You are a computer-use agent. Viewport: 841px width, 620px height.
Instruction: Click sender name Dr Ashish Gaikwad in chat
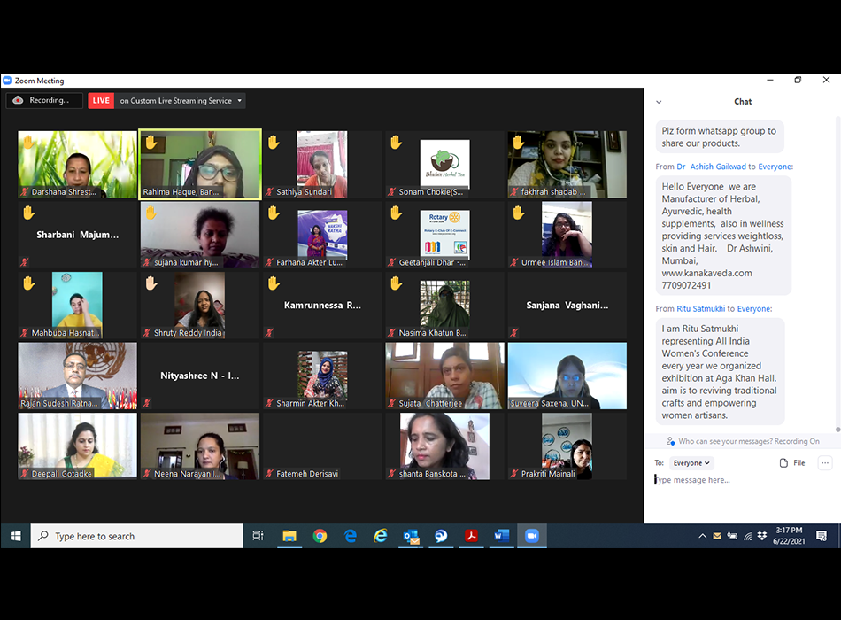[x=711, y=167]
